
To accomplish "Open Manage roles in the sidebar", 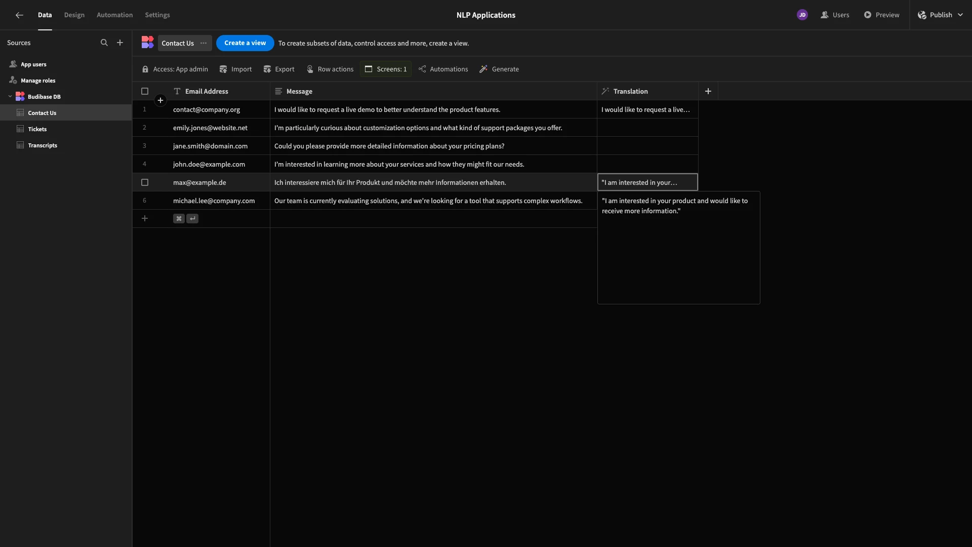I will pos(38,81).
